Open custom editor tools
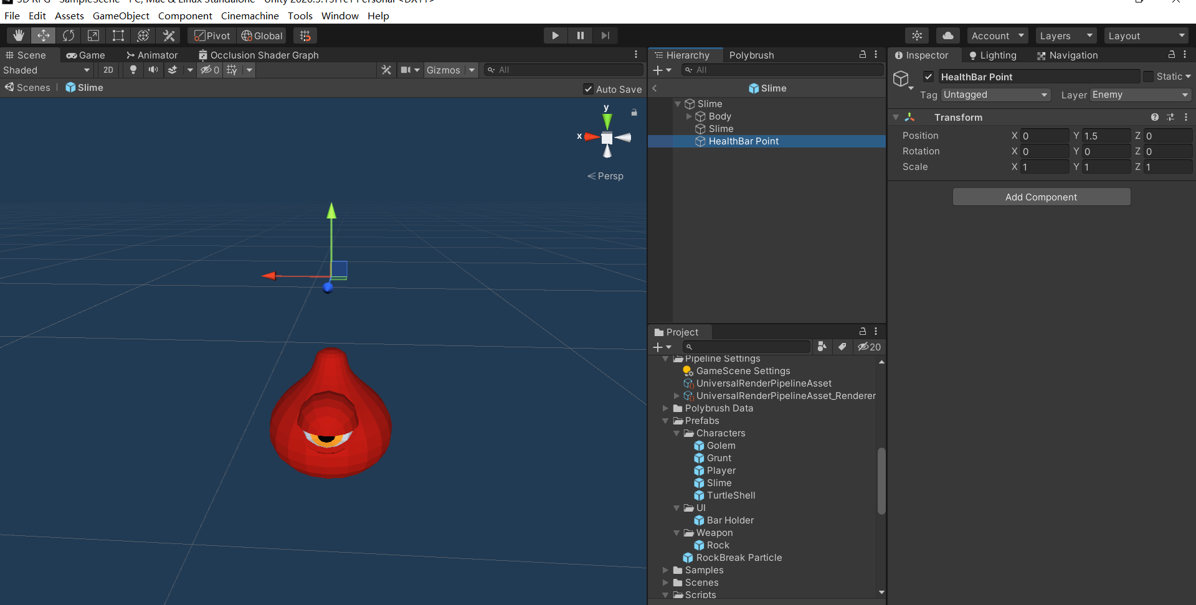 point(168,35)
